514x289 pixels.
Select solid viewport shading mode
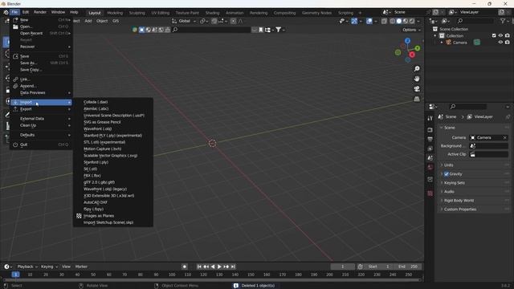pos(399,21)
